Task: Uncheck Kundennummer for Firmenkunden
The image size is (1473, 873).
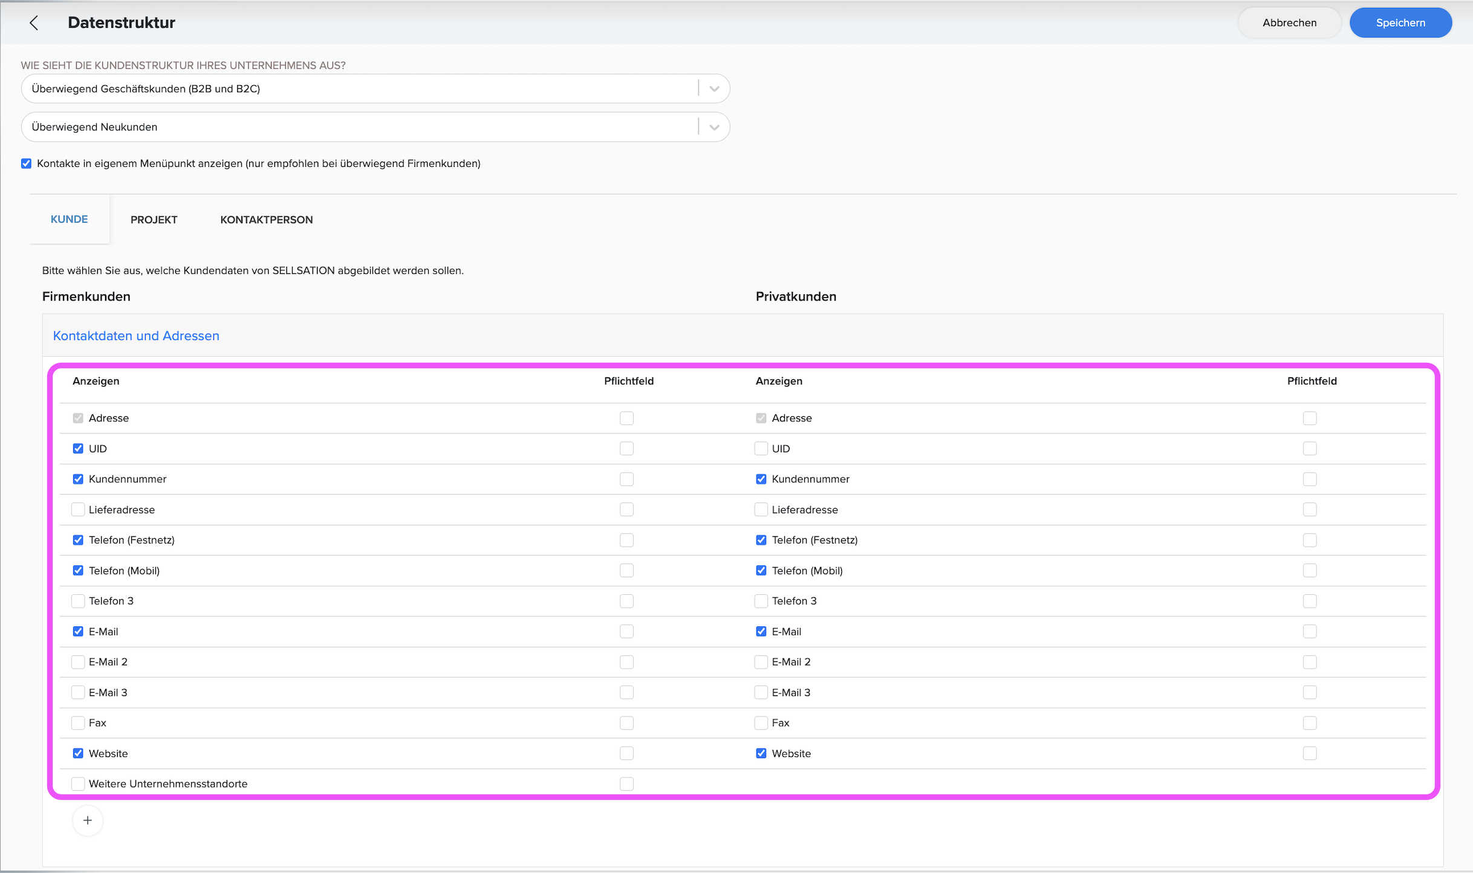Action: click(78, 479)
